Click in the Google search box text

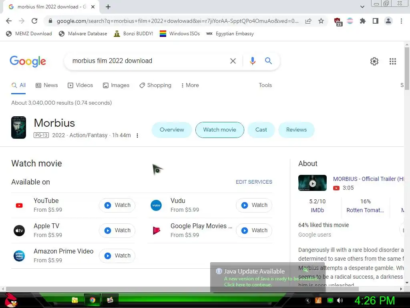pos(112,61)
